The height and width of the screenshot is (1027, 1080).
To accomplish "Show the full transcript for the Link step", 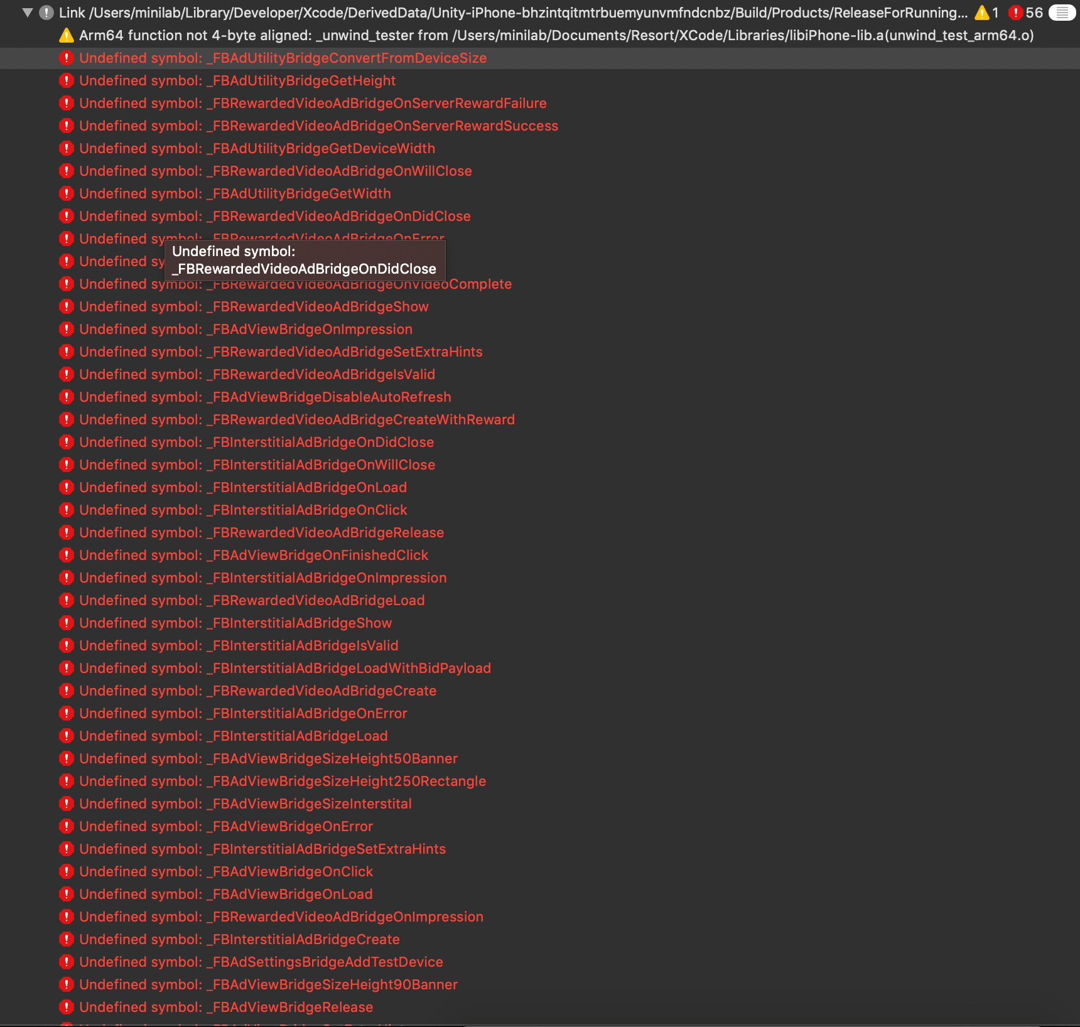I will click(1062, 13).
